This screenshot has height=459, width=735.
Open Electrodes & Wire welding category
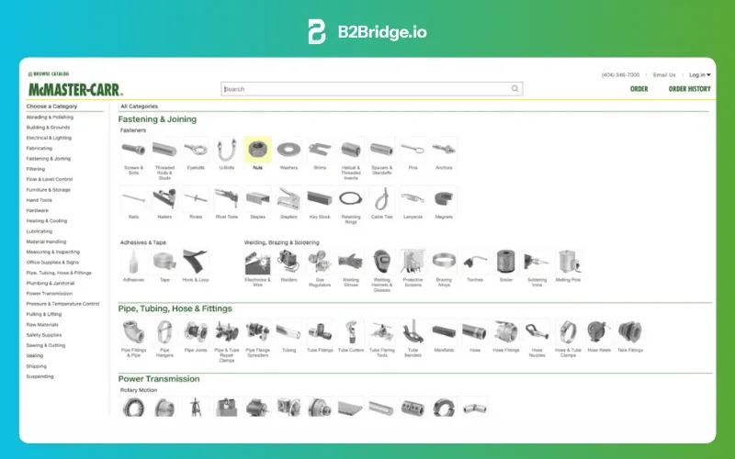[258, 262]
